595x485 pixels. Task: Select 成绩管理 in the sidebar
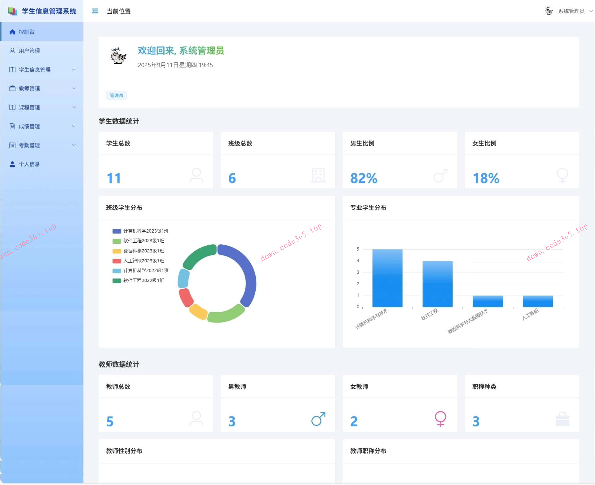click(x=29, y=126)
